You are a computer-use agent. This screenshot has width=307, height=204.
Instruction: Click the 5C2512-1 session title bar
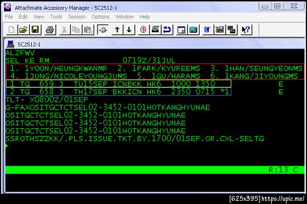[x=155, y=44]
